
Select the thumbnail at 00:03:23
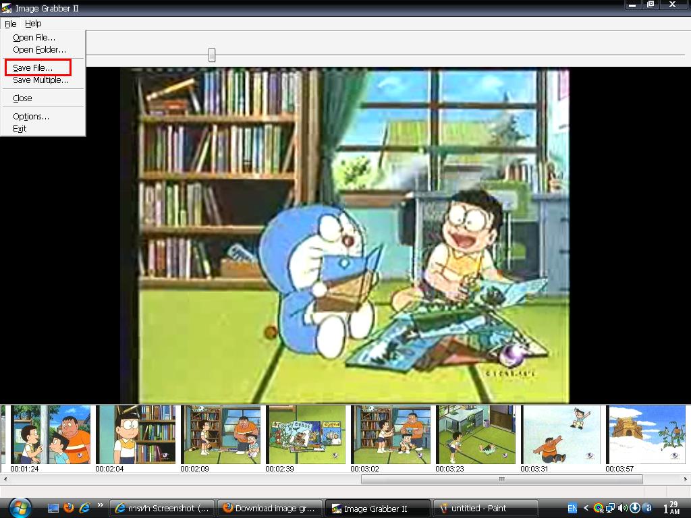pyautogui.click(x=476, y=434)
